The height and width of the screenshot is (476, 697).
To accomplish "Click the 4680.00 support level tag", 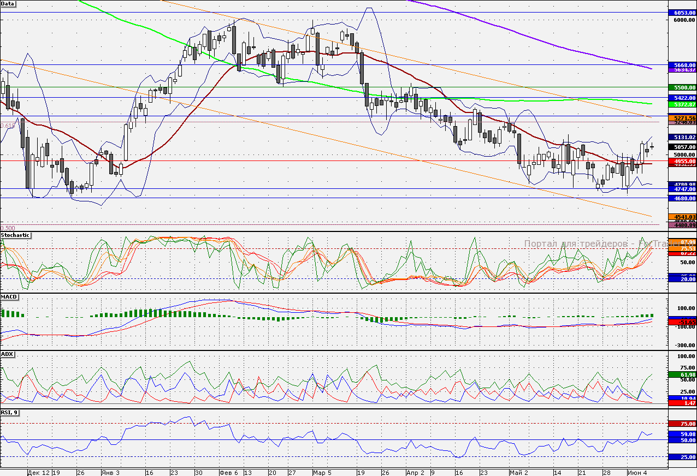I will 682,199.
